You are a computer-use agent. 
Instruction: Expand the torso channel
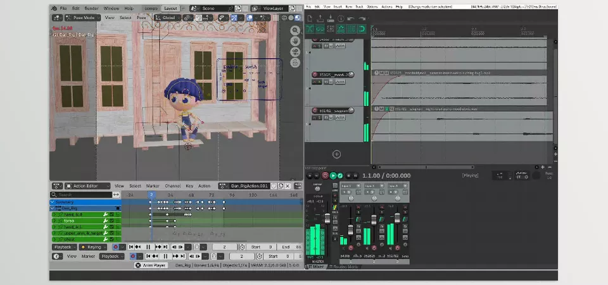tap(54, 221)
